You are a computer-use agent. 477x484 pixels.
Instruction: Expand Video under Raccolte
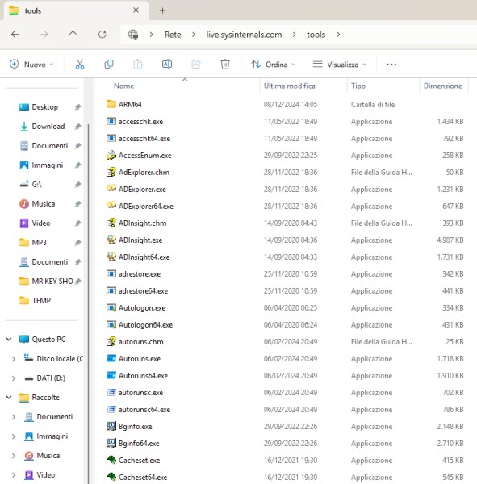click(14, 475)
